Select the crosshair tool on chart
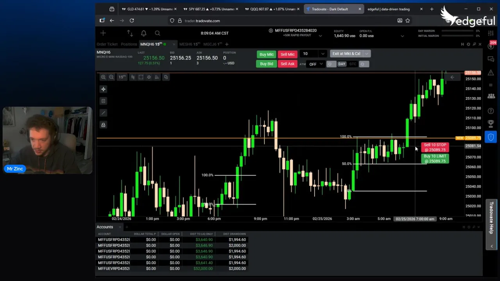This screenshot has width=500, height=281. 103,89
